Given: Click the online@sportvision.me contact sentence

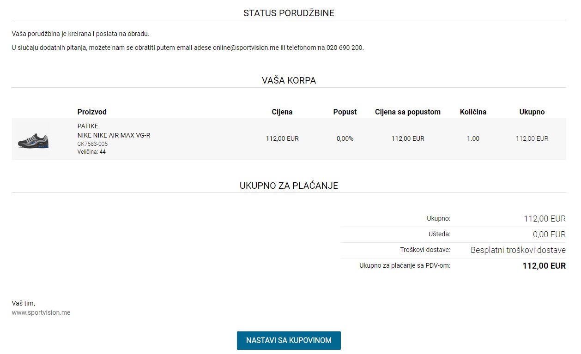Looking at the screenshot, I should [188, 48].
